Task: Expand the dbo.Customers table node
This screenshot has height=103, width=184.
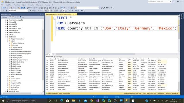Action: (x=9, y=56)
